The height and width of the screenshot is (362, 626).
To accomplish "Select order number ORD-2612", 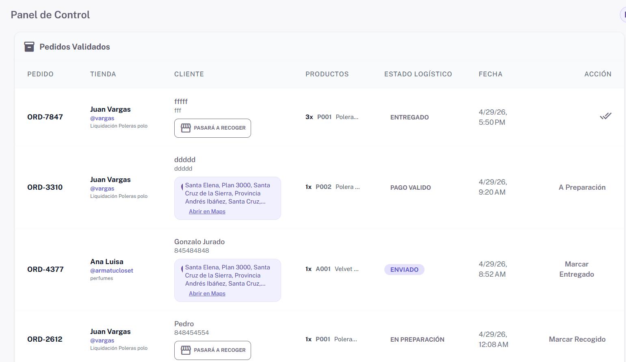I will [x=45, y=339].
